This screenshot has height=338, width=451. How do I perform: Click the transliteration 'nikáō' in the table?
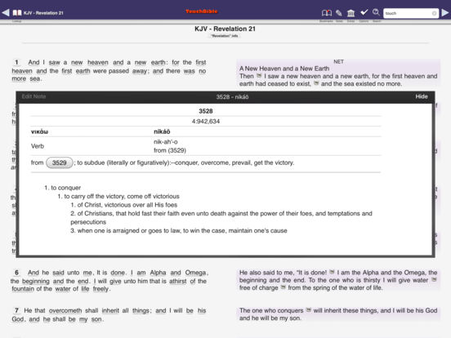(x=162, y=131)
